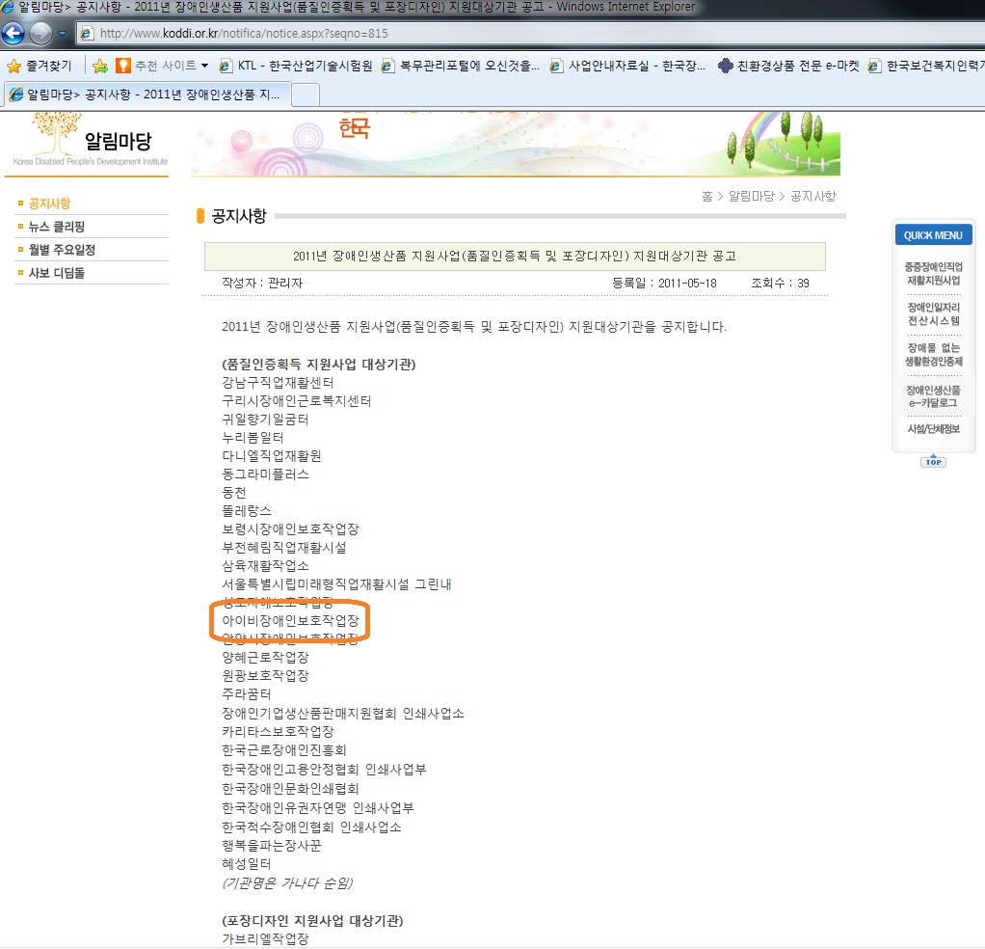The height and width of the screenshot is (949, 985).
Task: Click the 품질인증획득 지원사업 대상기관 heading
Action: tap(318, 365)
